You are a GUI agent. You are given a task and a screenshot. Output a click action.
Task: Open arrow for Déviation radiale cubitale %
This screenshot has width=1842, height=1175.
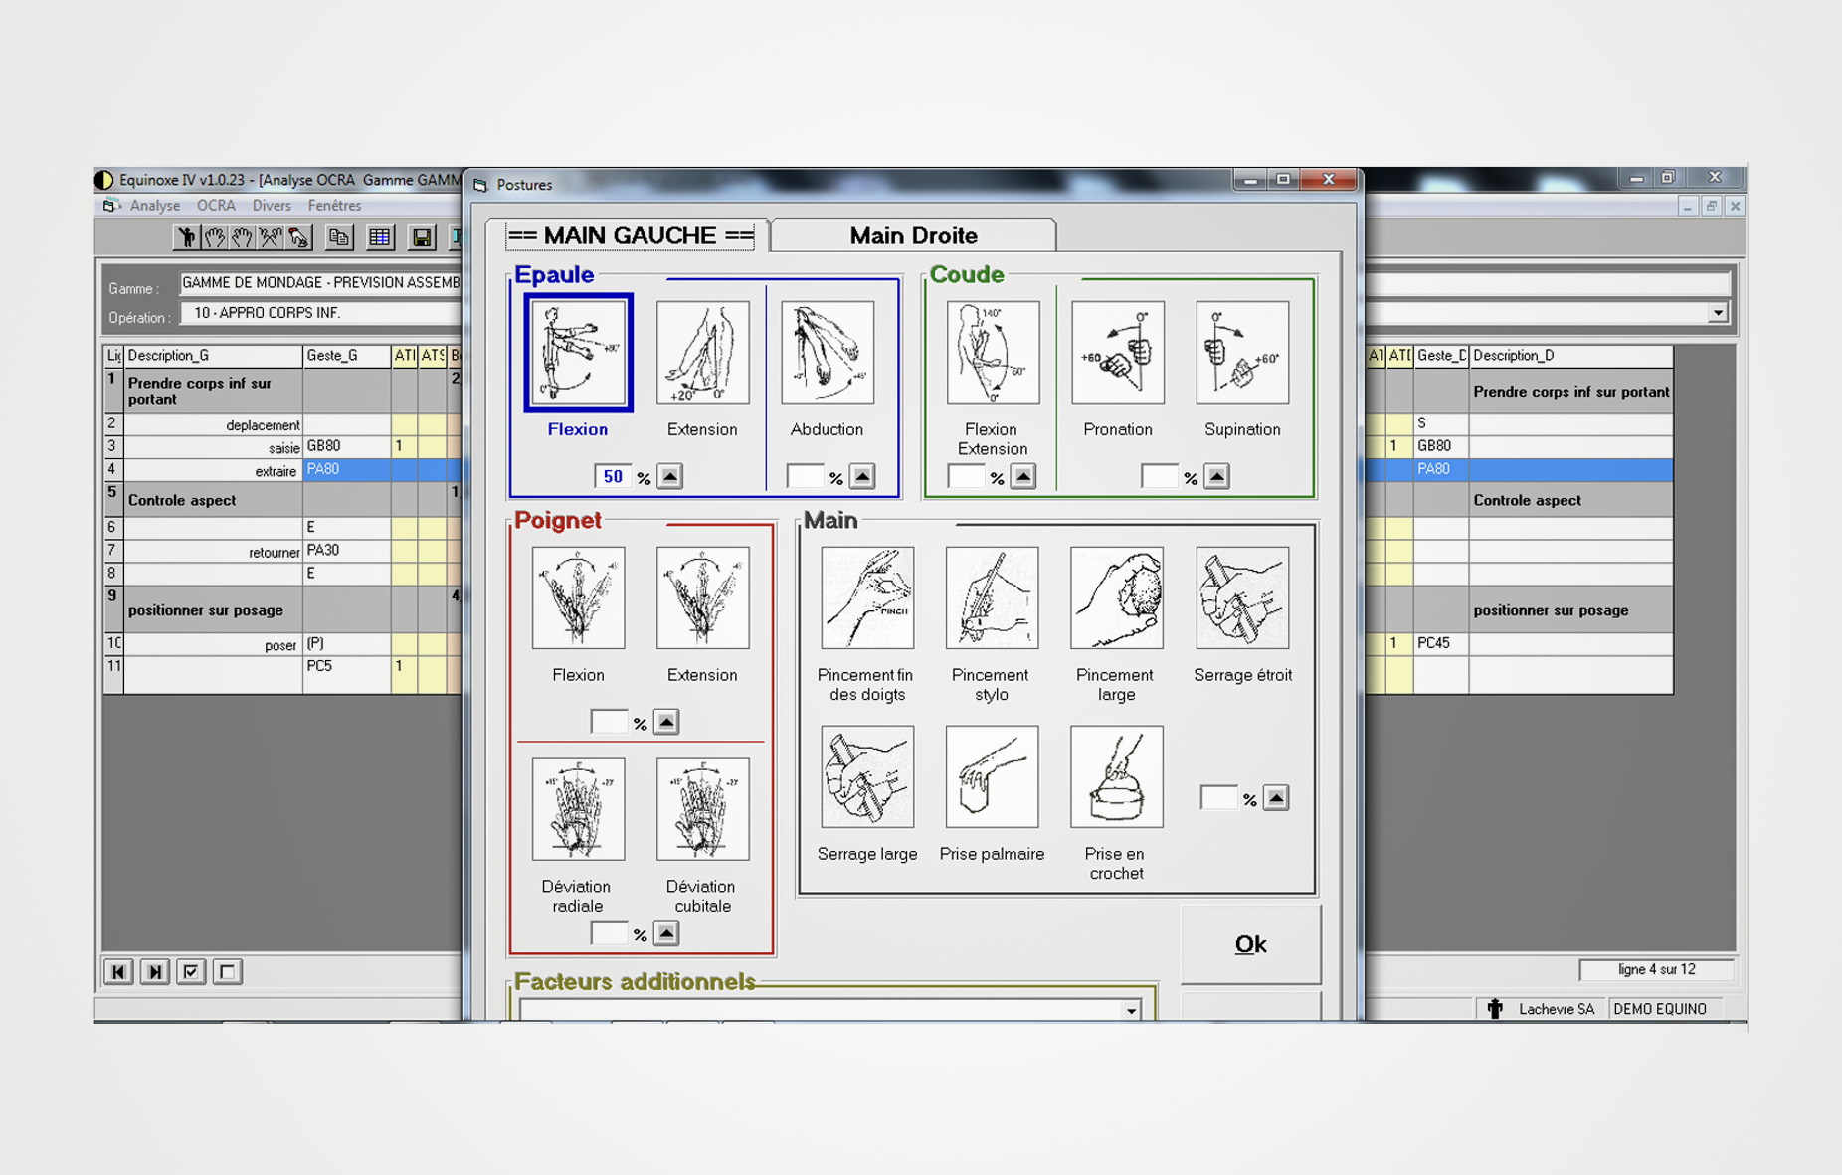(667, 933)
